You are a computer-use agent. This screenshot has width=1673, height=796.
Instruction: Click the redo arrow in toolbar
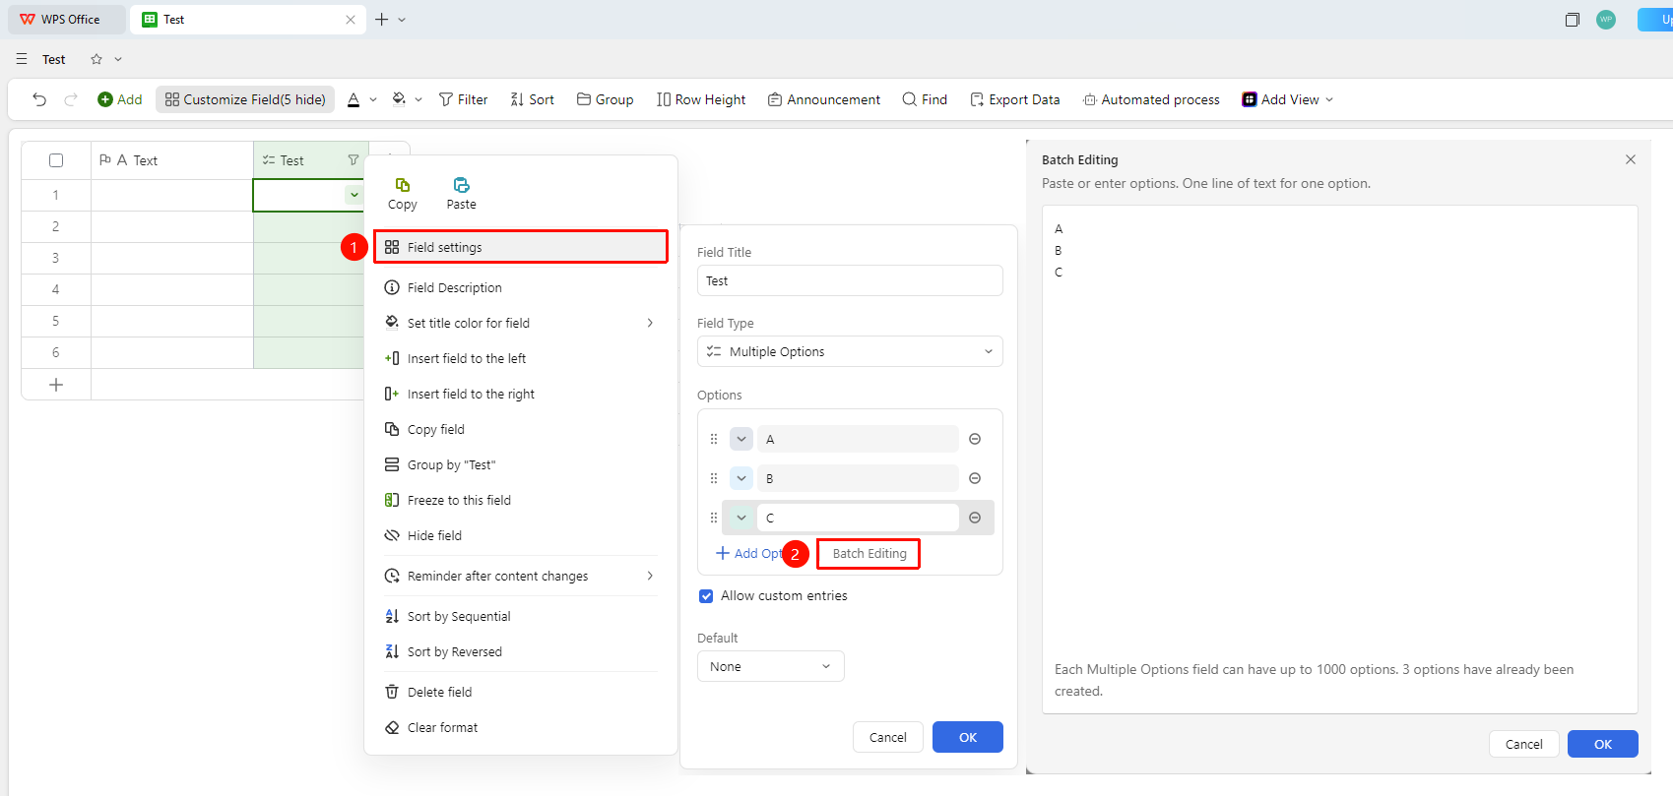coord(71,99)
